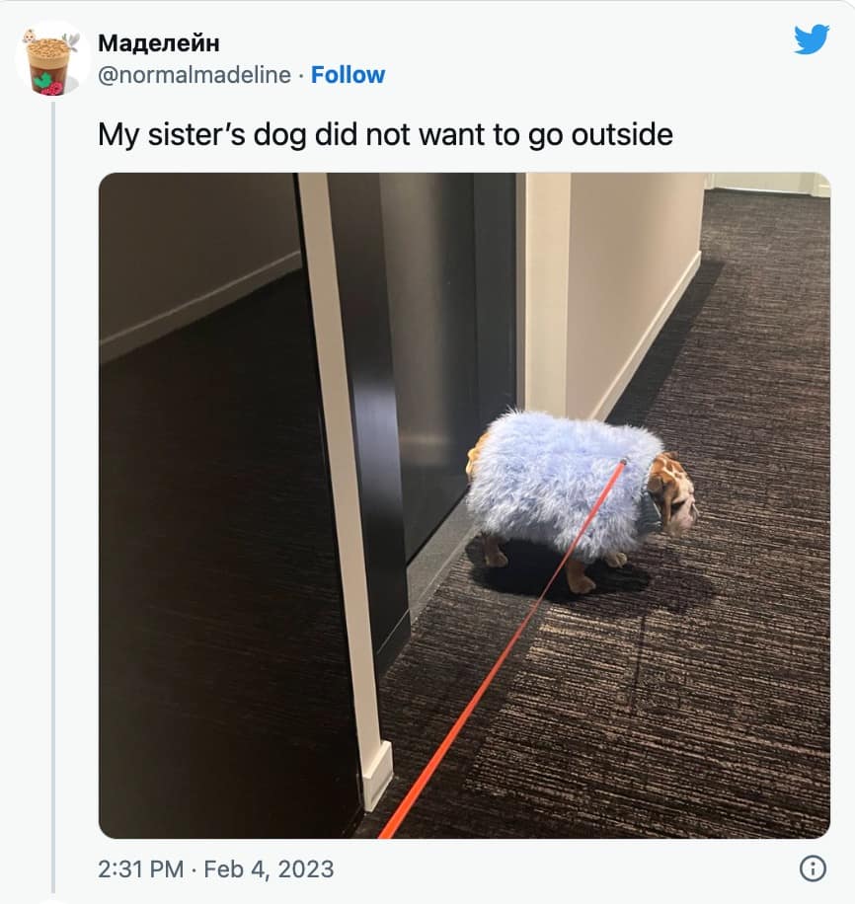The image size is (855, 904).
Task: Follow @normalmadeline
Action: (348, 75)
